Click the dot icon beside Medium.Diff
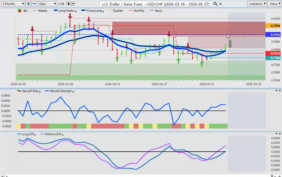This screenshot has width=282, height=177. pos(62,135)
